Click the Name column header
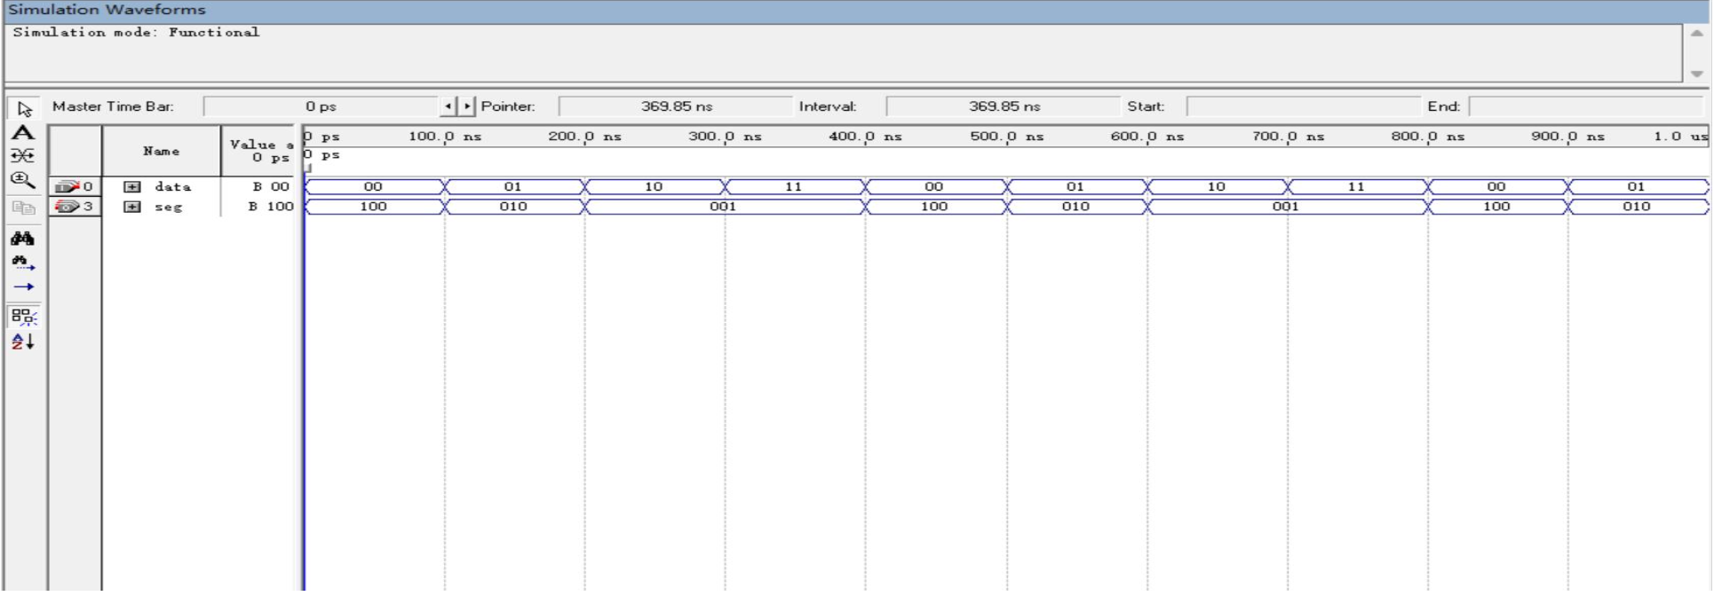 tap(162, 151)
